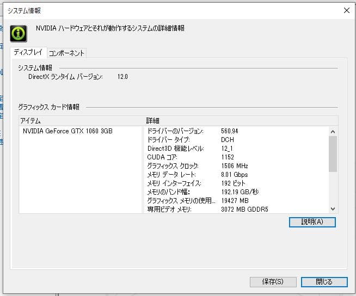
Task: Click the アイテム column header
Action: [30, 121]
